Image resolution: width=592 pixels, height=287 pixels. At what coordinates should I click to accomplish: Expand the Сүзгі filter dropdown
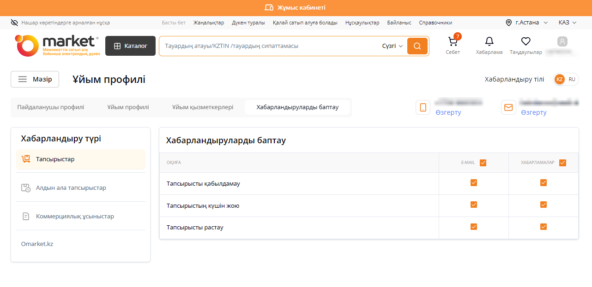[x=393, y=46]
